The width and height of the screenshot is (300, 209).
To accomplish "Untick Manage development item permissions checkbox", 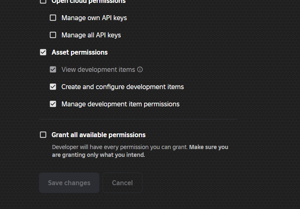I will pos(53,104).
